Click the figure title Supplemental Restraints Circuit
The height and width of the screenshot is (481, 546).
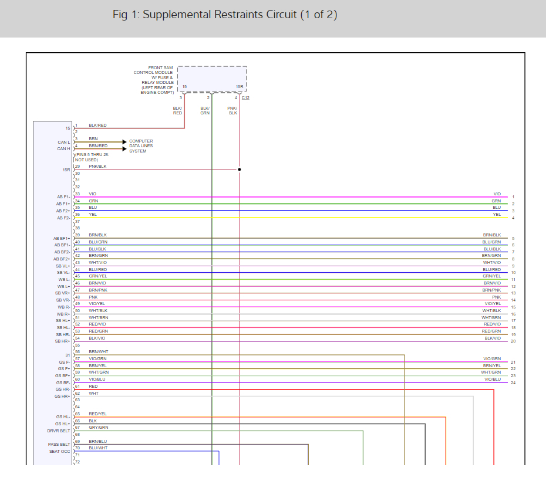pyautogui.click(x=225, y=15)
